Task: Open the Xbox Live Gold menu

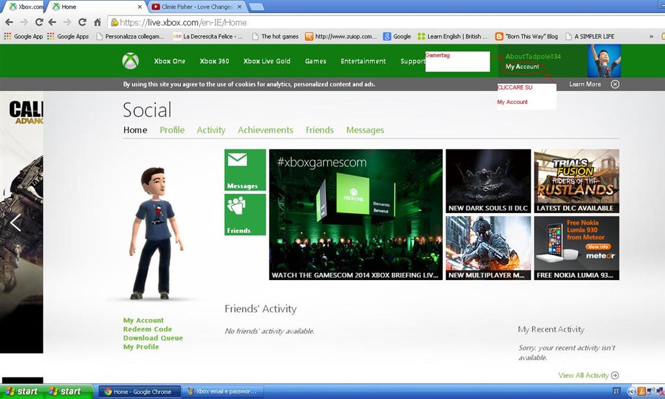Action: (267, 61)
